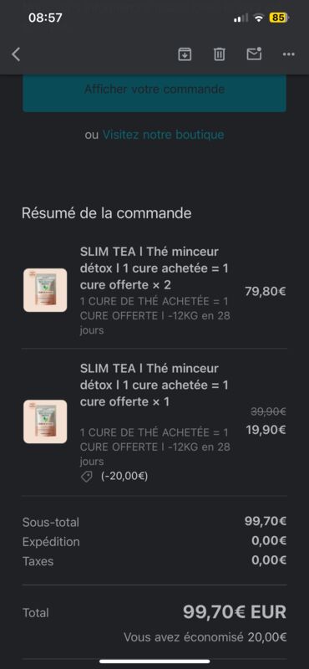Viewport: 309px width, 669px height.
Task: Tap the discount tag icon beside -20,00€
Action: (x=87, y=477)
